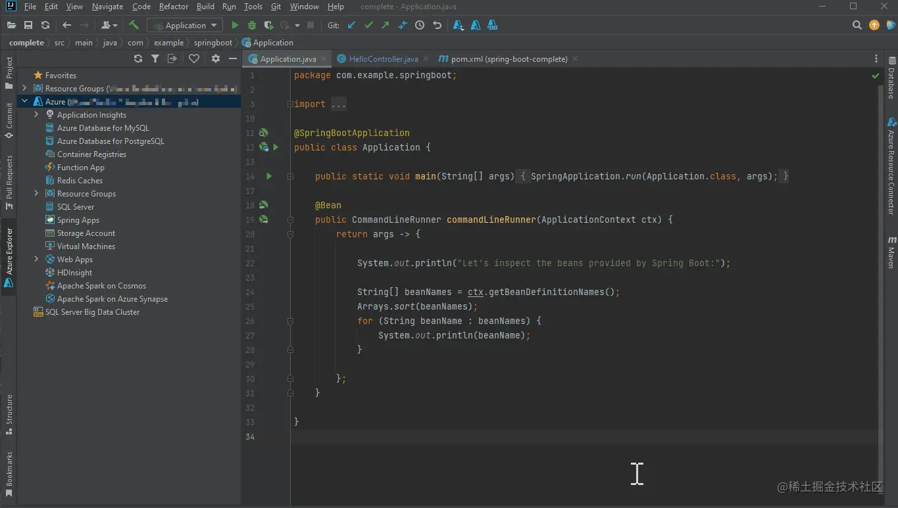898x508 pixels.
Task: Open the Git menu
Action: click(x=276, y=7)
